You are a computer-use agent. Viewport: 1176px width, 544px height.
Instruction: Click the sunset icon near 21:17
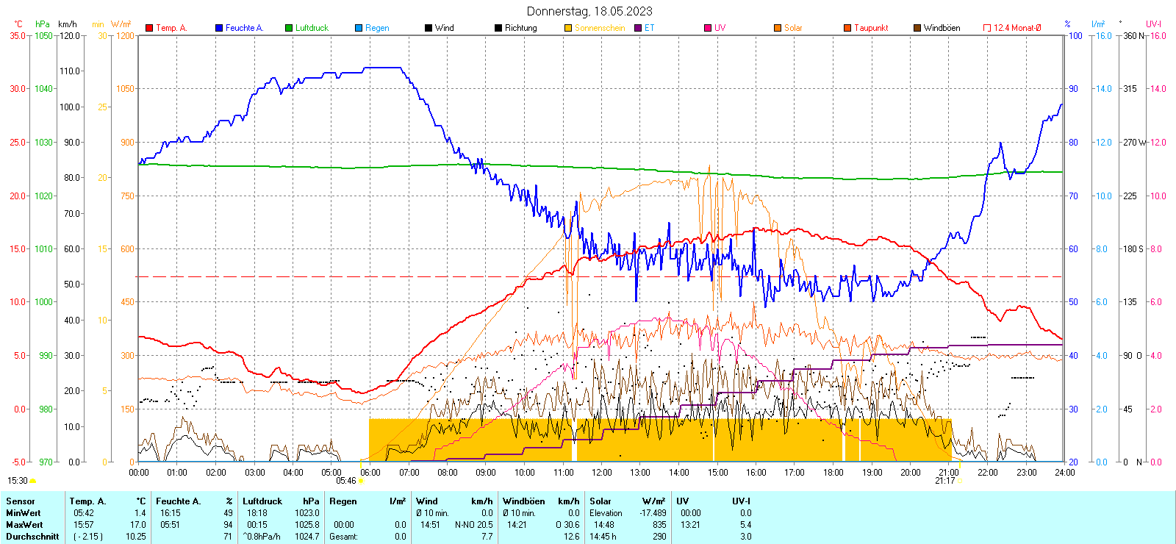tap(960, 481)
